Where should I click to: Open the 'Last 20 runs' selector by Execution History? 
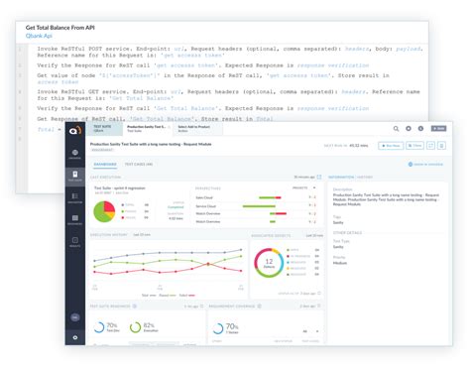tap(142, 235)
